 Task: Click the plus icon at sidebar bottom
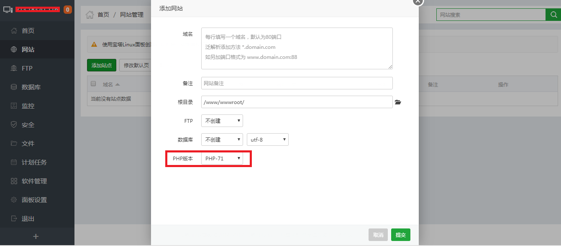36,236
